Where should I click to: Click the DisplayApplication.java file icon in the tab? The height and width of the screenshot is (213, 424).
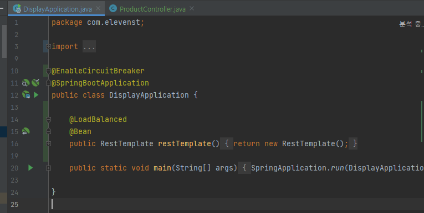pos(17,9)
